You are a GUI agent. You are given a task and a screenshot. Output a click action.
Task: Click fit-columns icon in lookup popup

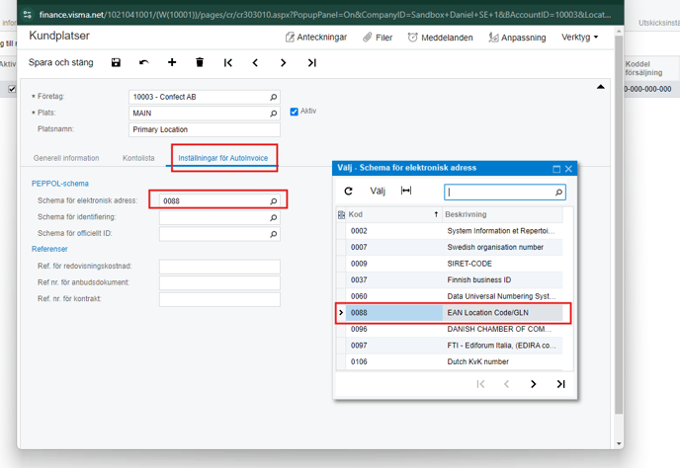(406, 191)
